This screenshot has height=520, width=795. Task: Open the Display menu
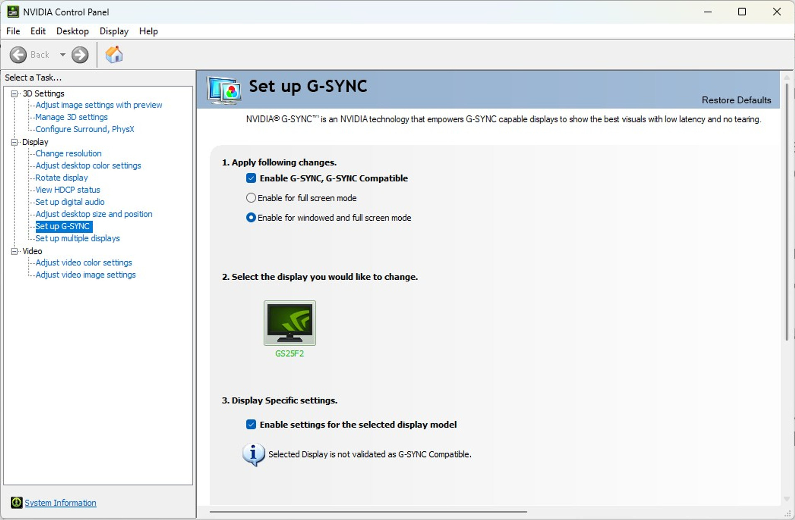pyautogui.click(x=114, y=31)
